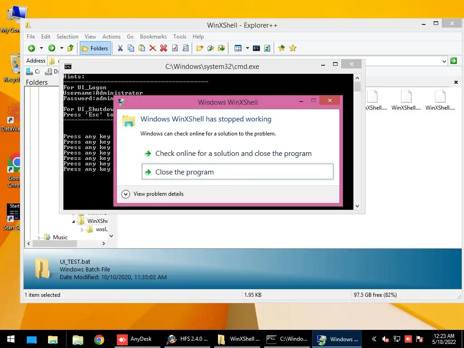Open Properties using the checkmark page icon
The image size is (464, 348).
174,48
